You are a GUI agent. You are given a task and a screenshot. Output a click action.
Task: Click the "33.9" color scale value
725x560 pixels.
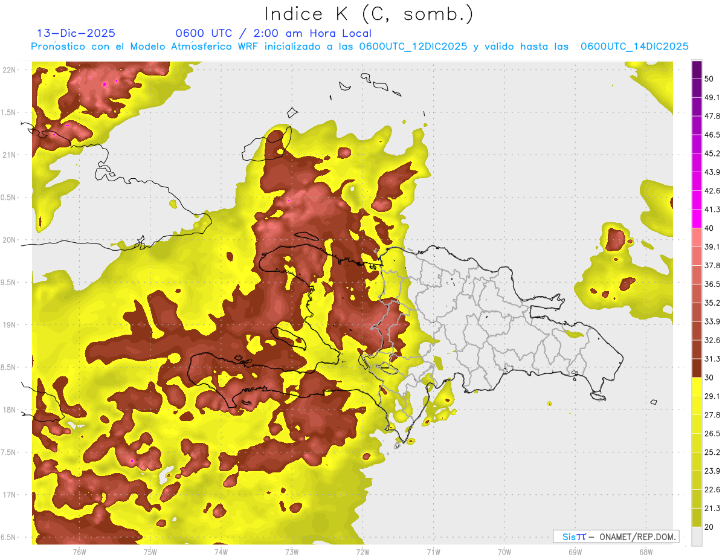click(712, 321)
